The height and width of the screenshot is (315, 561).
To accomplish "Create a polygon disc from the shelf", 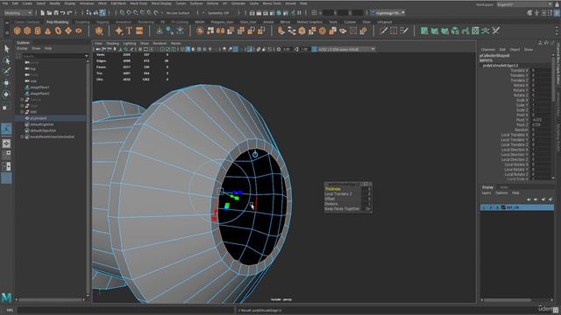I will click(x=79, y=31).
